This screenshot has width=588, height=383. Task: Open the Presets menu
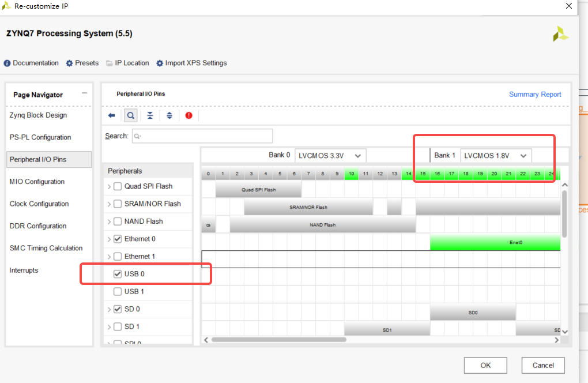(86, 63)
